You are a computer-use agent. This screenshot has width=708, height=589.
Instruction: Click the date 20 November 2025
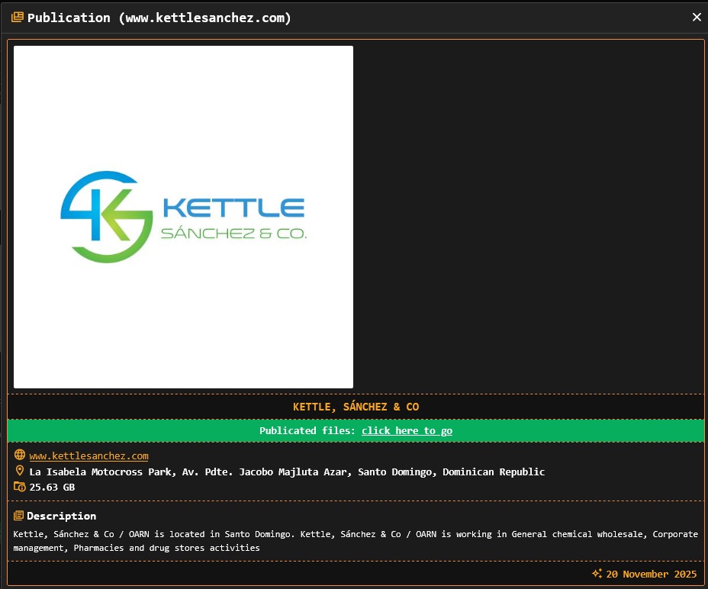(x=651, y=574)
